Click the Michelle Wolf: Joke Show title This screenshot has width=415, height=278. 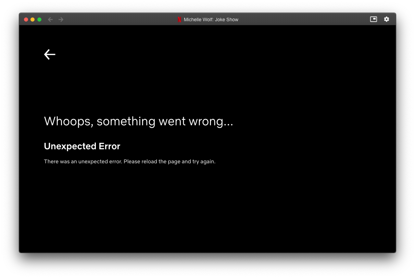pyautogui.click(x=211, y=20)
